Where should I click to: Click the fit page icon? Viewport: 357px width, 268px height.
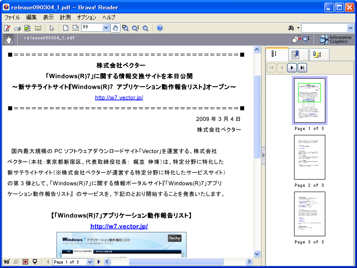tap(66, 28)
